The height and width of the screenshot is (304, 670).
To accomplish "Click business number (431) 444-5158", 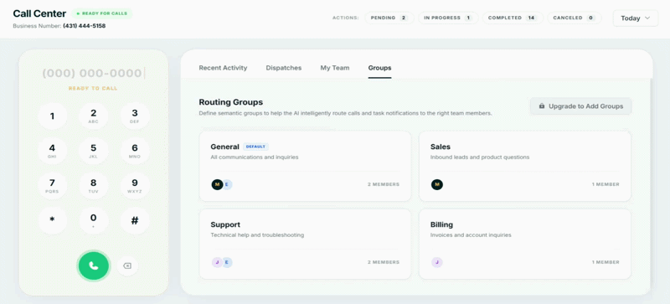I will click(x=85, y=26).
